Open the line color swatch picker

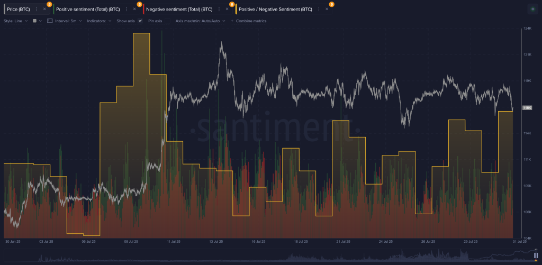tap(35, 21)
